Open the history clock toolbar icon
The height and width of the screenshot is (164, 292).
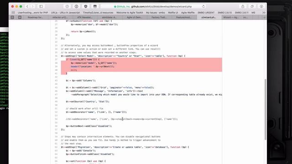pyautogui.click(x=67, y=6)
